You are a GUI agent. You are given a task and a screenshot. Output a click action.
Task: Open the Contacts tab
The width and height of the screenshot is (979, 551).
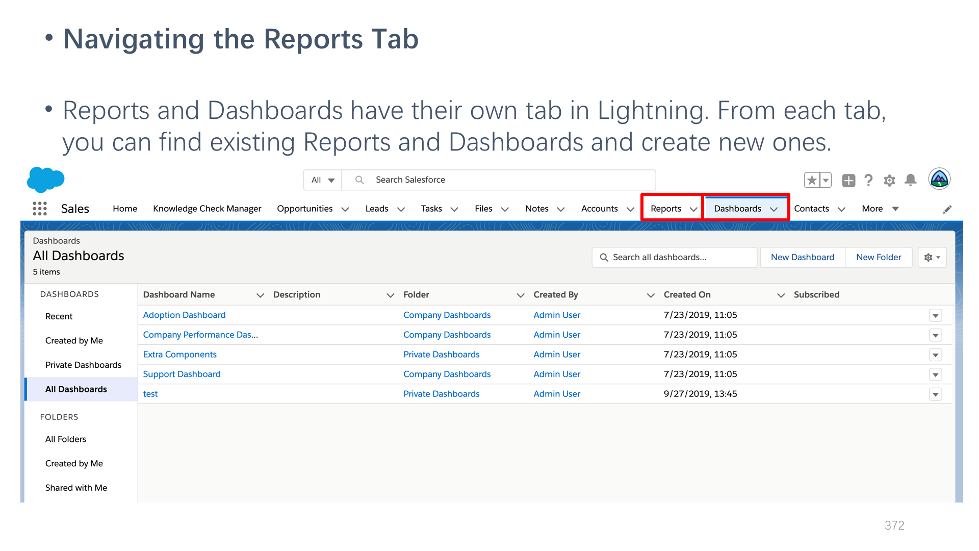811,209
